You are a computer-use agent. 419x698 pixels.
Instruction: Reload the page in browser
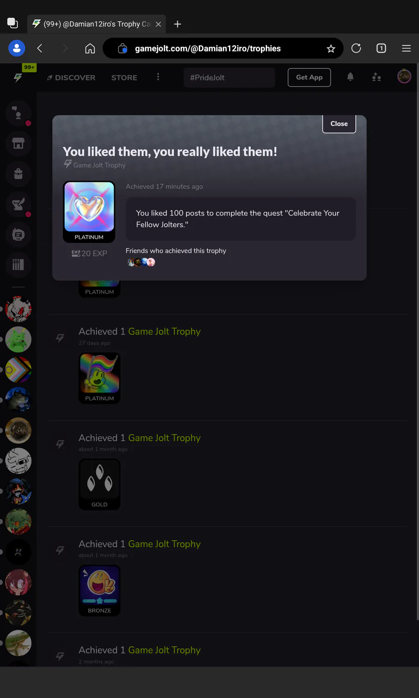[x=356, y=48]
